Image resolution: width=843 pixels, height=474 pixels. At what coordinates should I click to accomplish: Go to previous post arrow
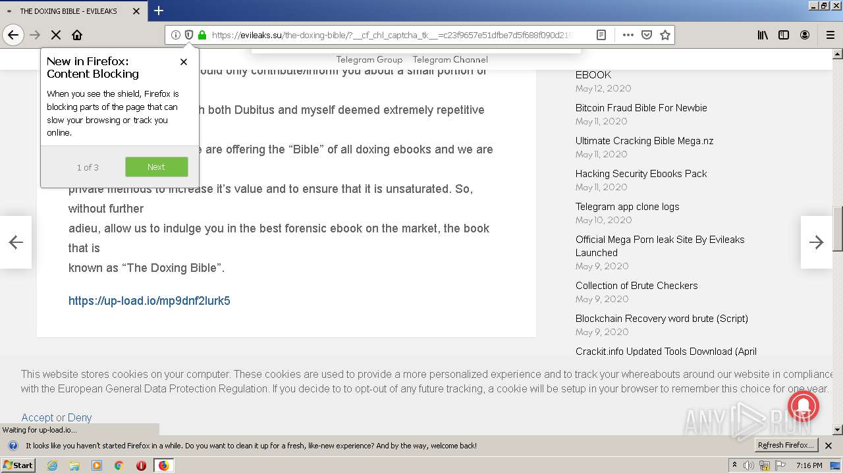pyautogui.click(x=16, y=242)
